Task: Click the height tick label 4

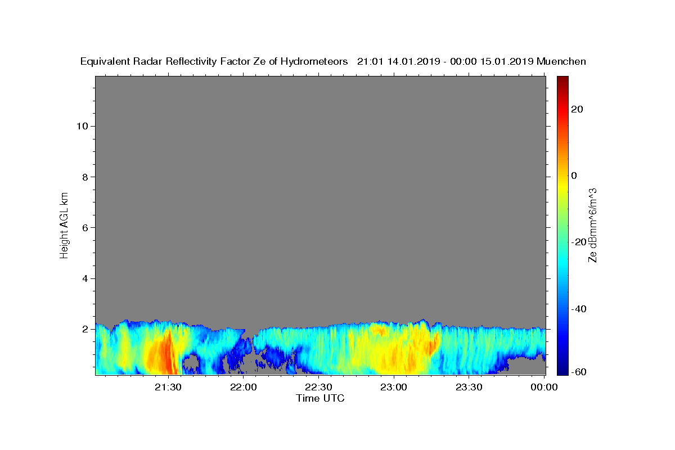Action: click(85, 278)
